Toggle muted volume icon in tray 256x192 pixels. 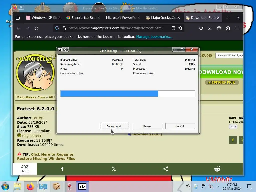click(x=211, y=186)
